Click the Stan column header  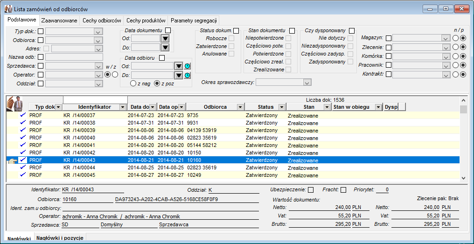309,107
